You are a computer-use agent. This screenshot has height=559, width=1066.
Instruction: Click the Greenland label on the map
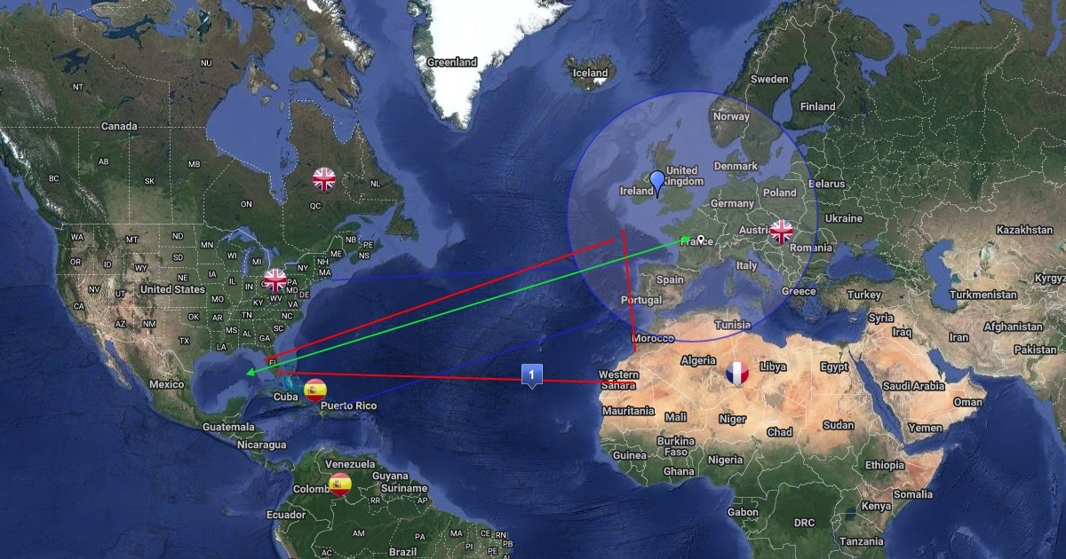pyautogui.click(x=452, y=62)
